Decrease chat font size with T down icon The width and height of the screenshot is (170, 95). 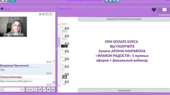click(x=51, y=14)
